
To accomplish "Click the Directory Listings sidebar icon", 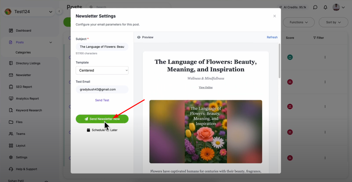I will tap(11, 63).
